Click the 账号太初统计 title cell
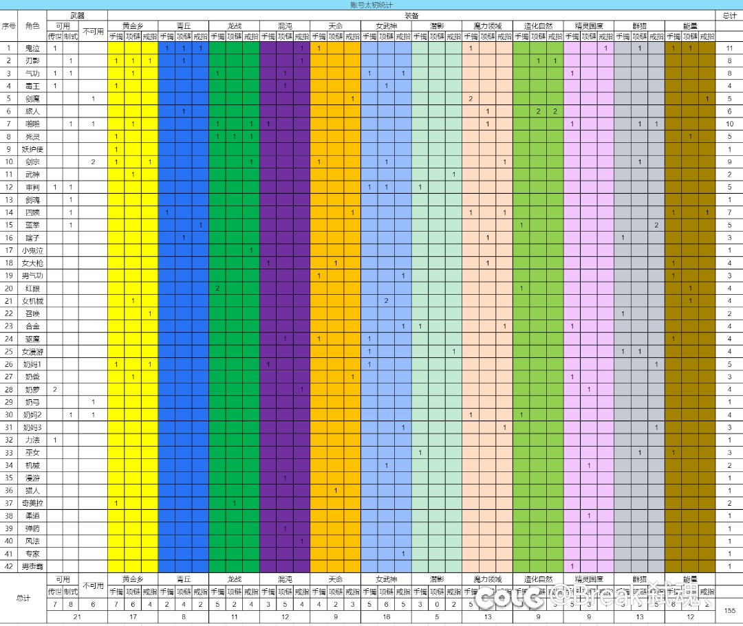 [371, 5]
